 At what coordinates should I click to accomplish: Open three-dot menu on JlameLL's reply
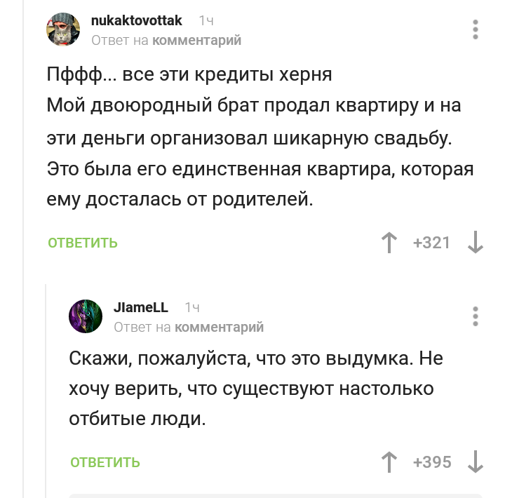[476, 316]
